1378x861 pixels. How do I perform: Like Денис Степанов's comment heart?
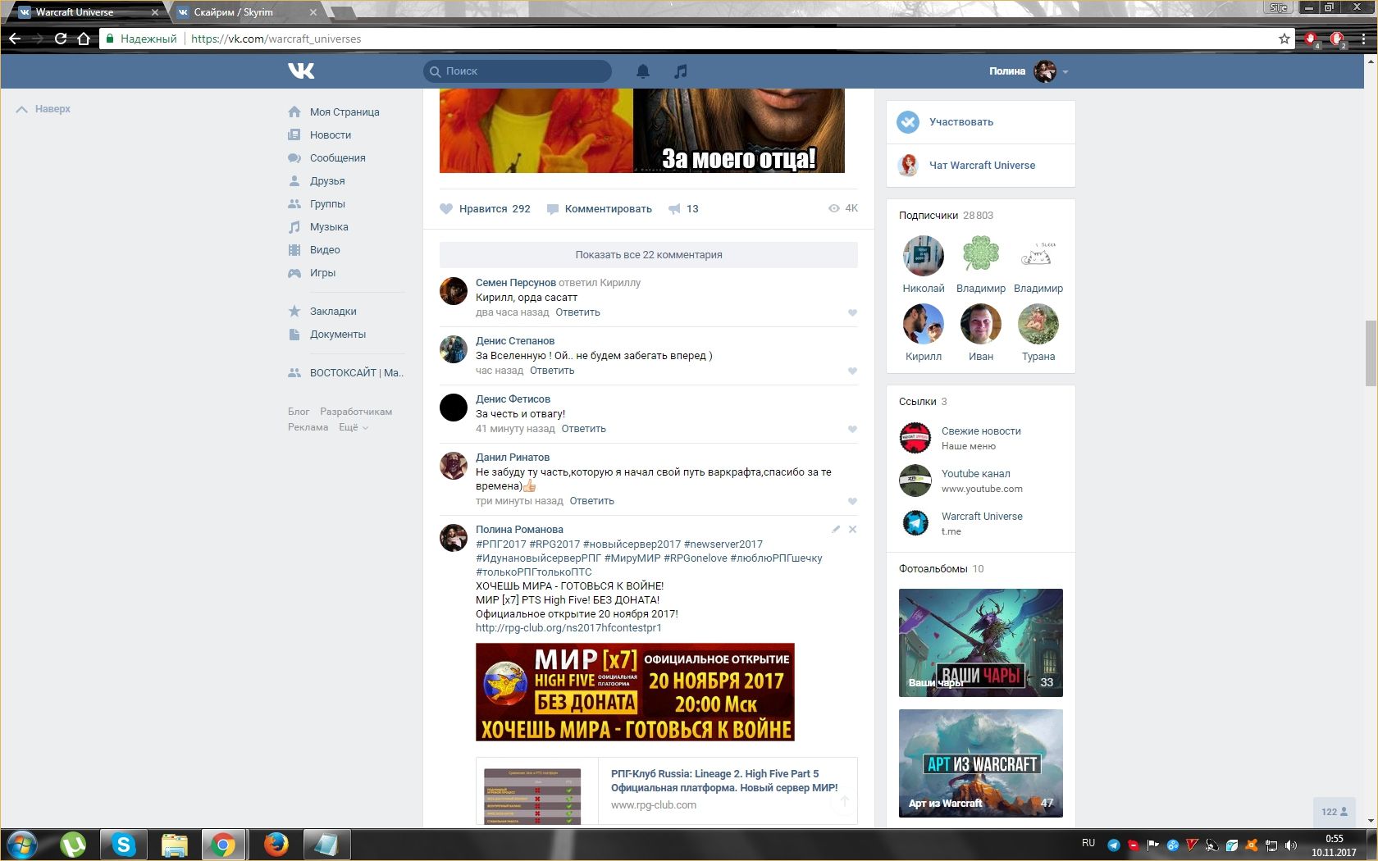coord(852,371)
